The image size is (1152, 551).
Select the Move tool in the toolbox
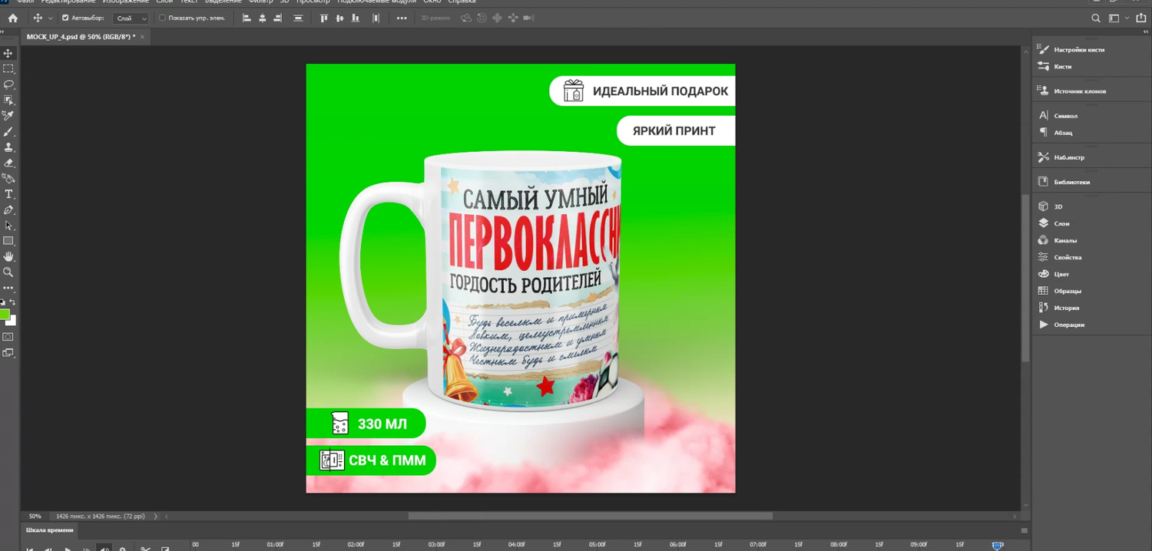coord(8,53)
